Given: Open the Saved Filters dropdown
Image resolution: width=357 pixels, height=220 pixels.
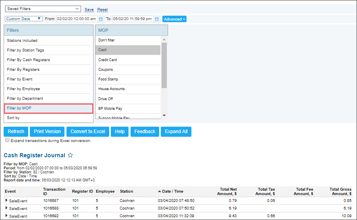Looking at the screenshot, I should click(x=43, y=9).
